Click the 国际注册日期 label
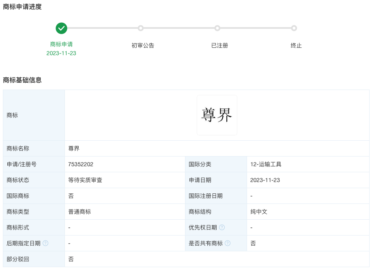This screenshot has height=270, width=372. click(x=206, y=196)
